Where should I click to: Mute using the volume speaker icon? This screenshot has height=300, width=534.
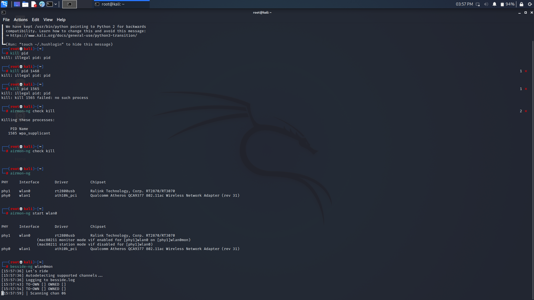click(486, 4)
